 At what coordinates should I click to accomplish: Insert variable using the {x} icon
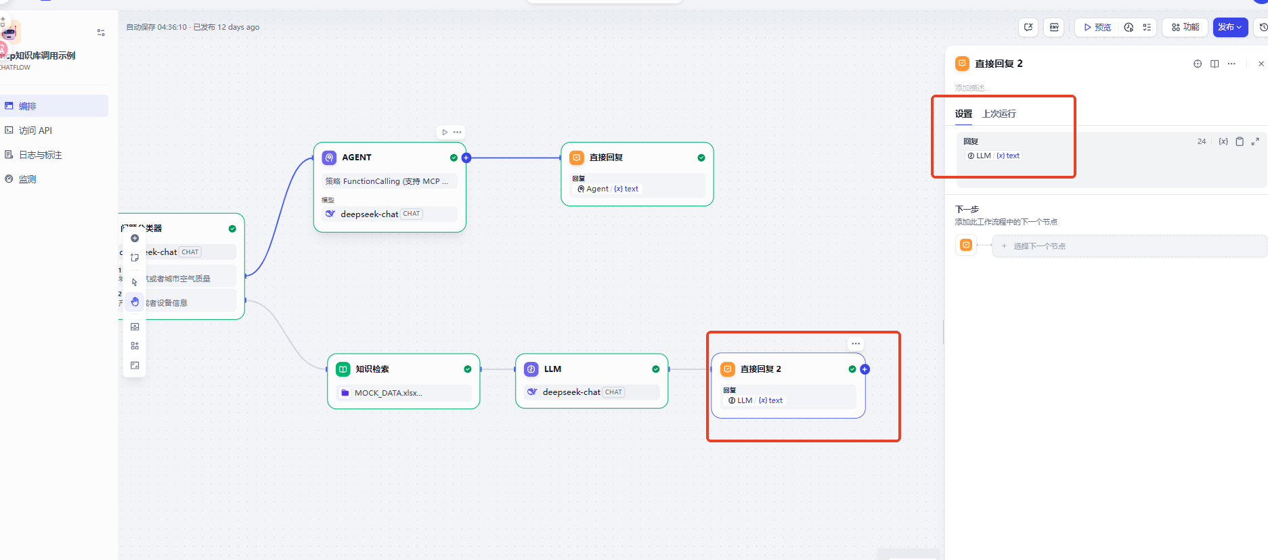pyautogui.click(x=1223, y=141)
